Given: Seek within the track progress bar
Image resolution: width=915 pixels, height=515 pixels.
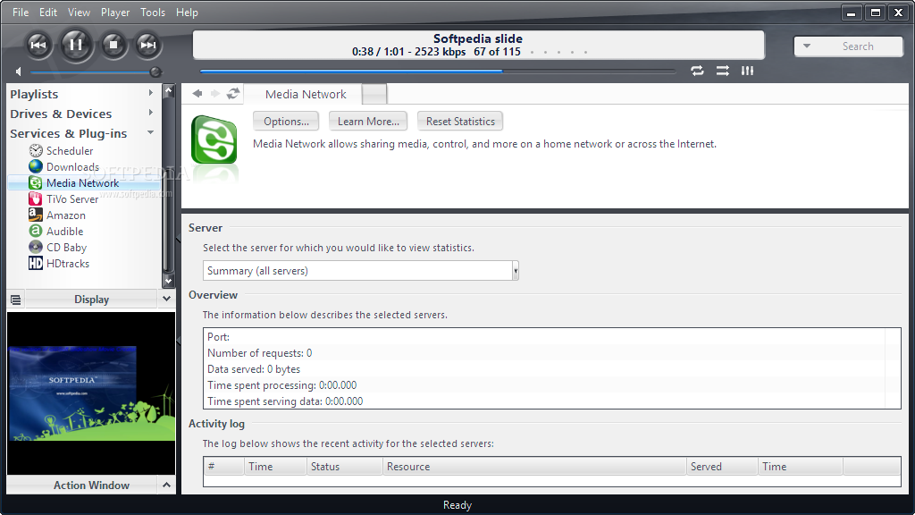Looking at the screenshot, I should (x=438, y=72).
